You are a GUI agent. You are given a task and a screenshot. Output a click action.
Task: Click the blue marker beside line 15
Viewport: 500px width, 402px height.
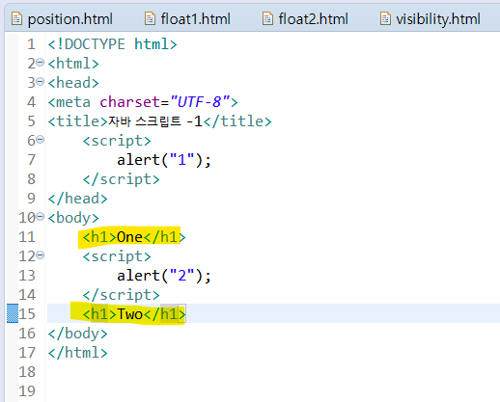[13, 313]
